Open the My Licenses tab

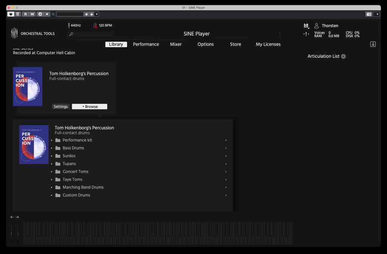(268, 44)
